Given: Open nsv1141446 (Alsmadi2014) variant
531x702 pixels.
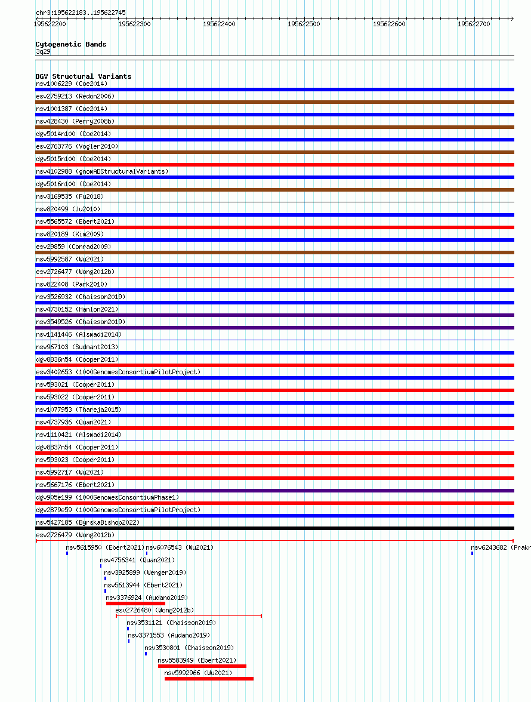Looking at the screenshot, I should 79,334.
